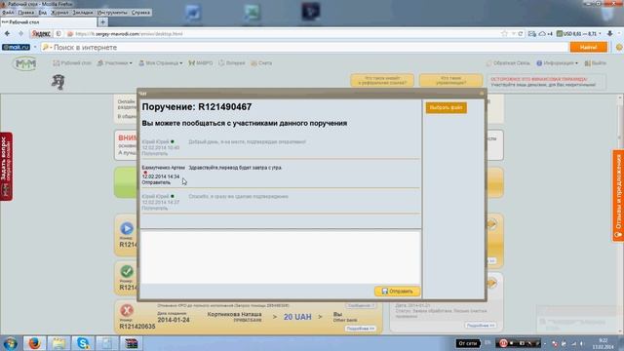624x351 pixels.
Task: Click Подробнее on the right status card
Action: click(x=481, y=326)
